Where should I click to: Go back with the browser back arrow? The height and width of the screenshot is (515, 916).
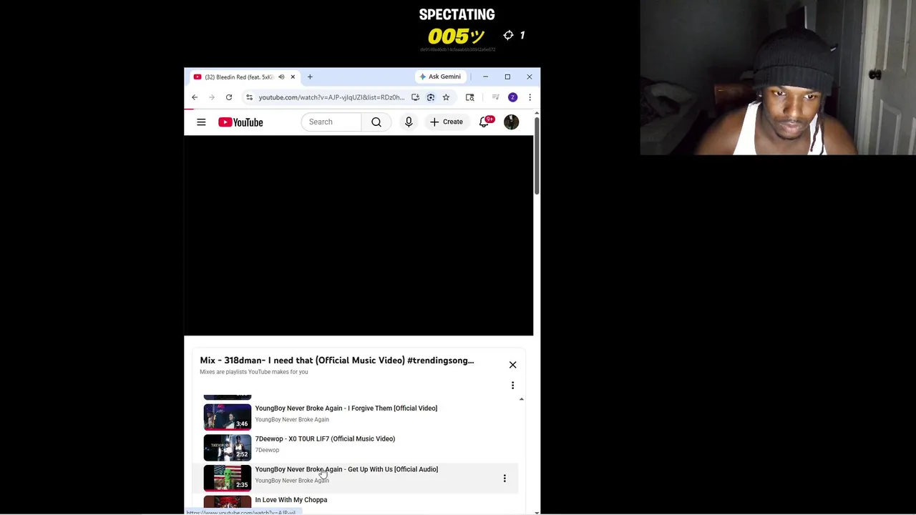195,97
